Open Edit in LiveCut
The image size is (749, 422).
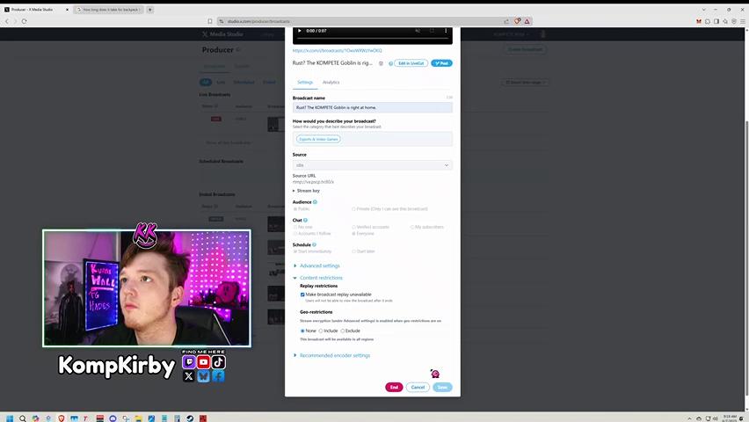coord(411,63)
